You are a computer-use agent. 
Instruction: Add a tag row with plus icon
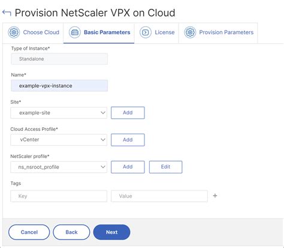215,196
